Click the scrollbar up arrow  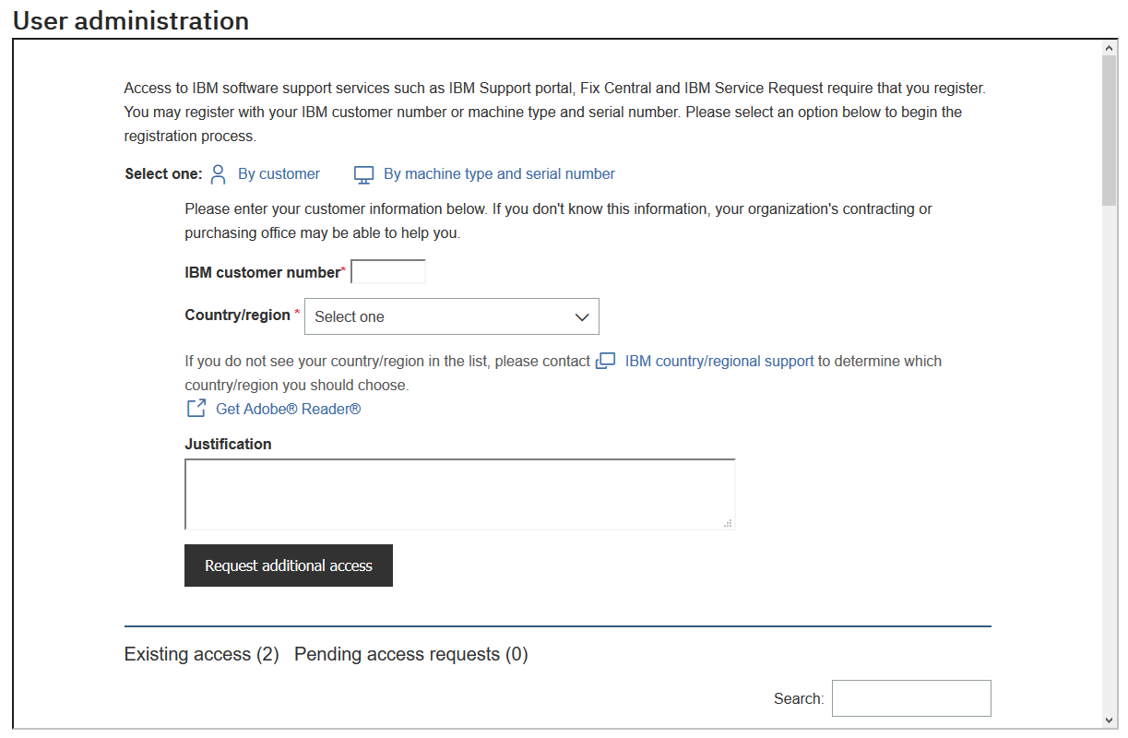1110,47
